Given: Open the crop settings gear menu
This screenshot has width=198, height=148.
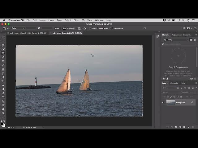Looking at the screenshot, I should [85, 28].
